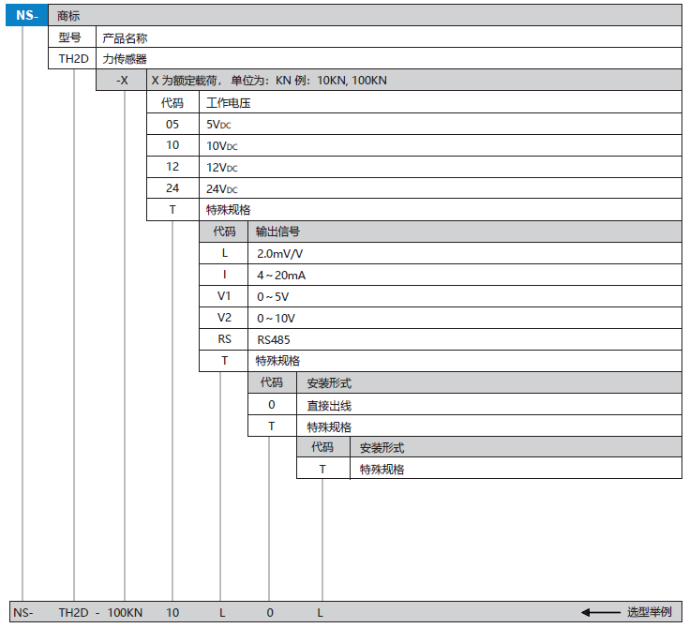The height and width of the screenshot is (628, 689).
Task: Select the 商标 header cell
Action: coord(69,16)
